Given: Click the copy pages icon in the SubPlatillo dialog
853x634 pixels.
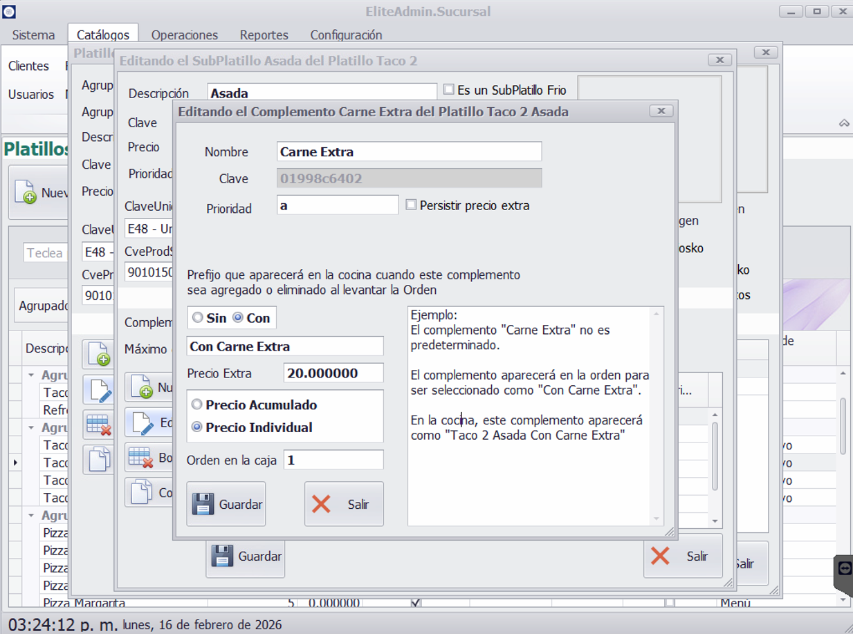Looking at the screenshot, I should [142, 493].
